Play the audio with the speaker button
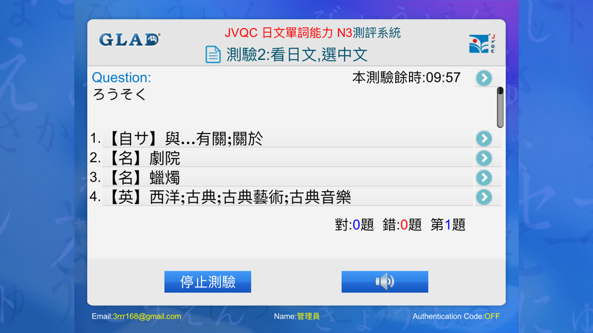The image size is (593, 333). pos(385,282)
